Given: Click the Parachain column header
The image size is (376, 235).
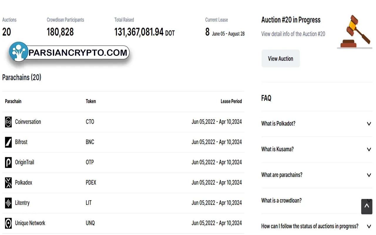Looking at the screenshot, I should (x=13, y=101).
